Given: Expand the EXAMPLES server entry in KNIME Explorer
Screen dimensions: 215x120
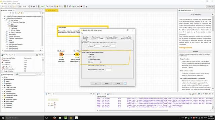Looking at the screenshot, I should click(x=3, y=16).
